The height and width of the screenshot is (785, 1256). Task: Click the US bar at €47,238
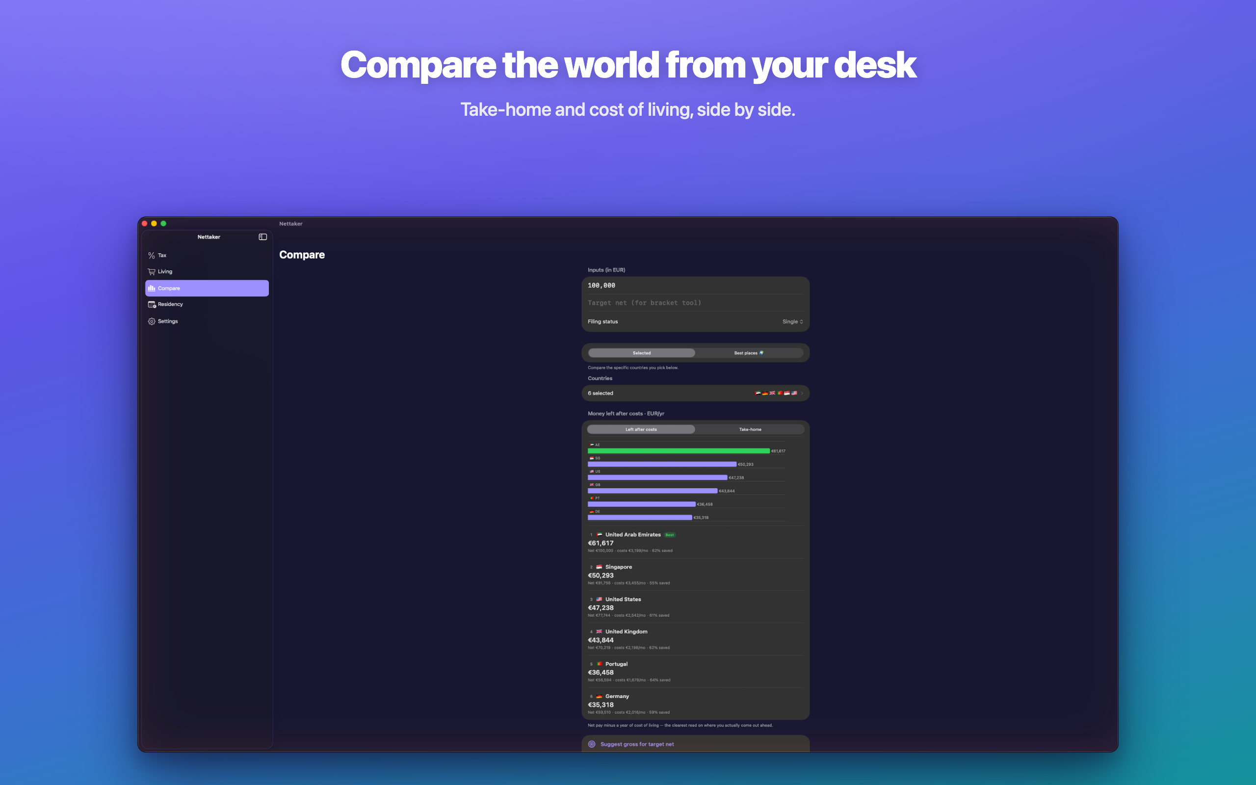click(657, 477)
